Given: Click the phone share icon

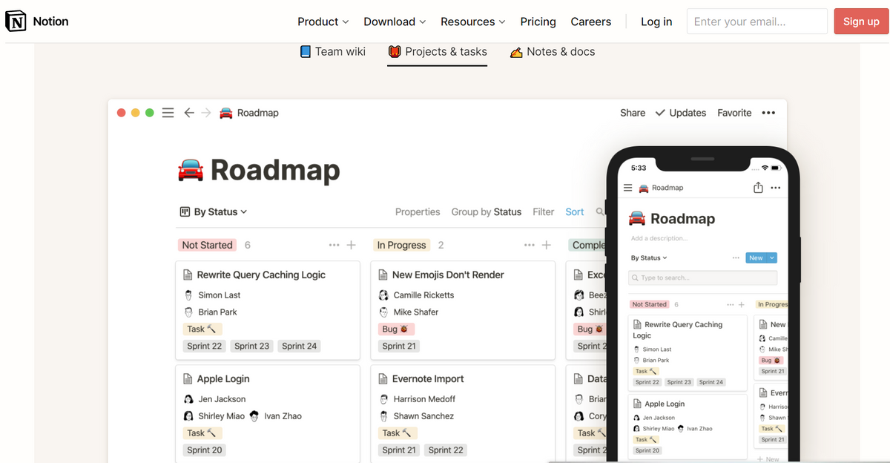Looking at the screenshot, I should [758, 188].
